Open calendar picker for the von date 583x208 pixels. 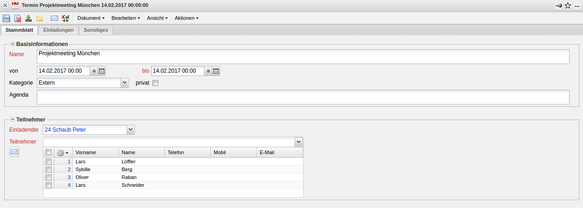[102, 71]
